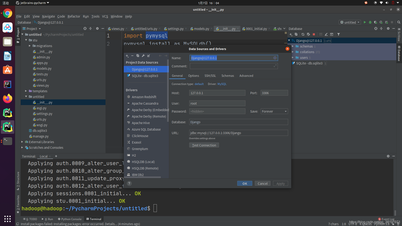Open Python Console tool window tab
Screen dimensions: 402x226
coord(70,219)
